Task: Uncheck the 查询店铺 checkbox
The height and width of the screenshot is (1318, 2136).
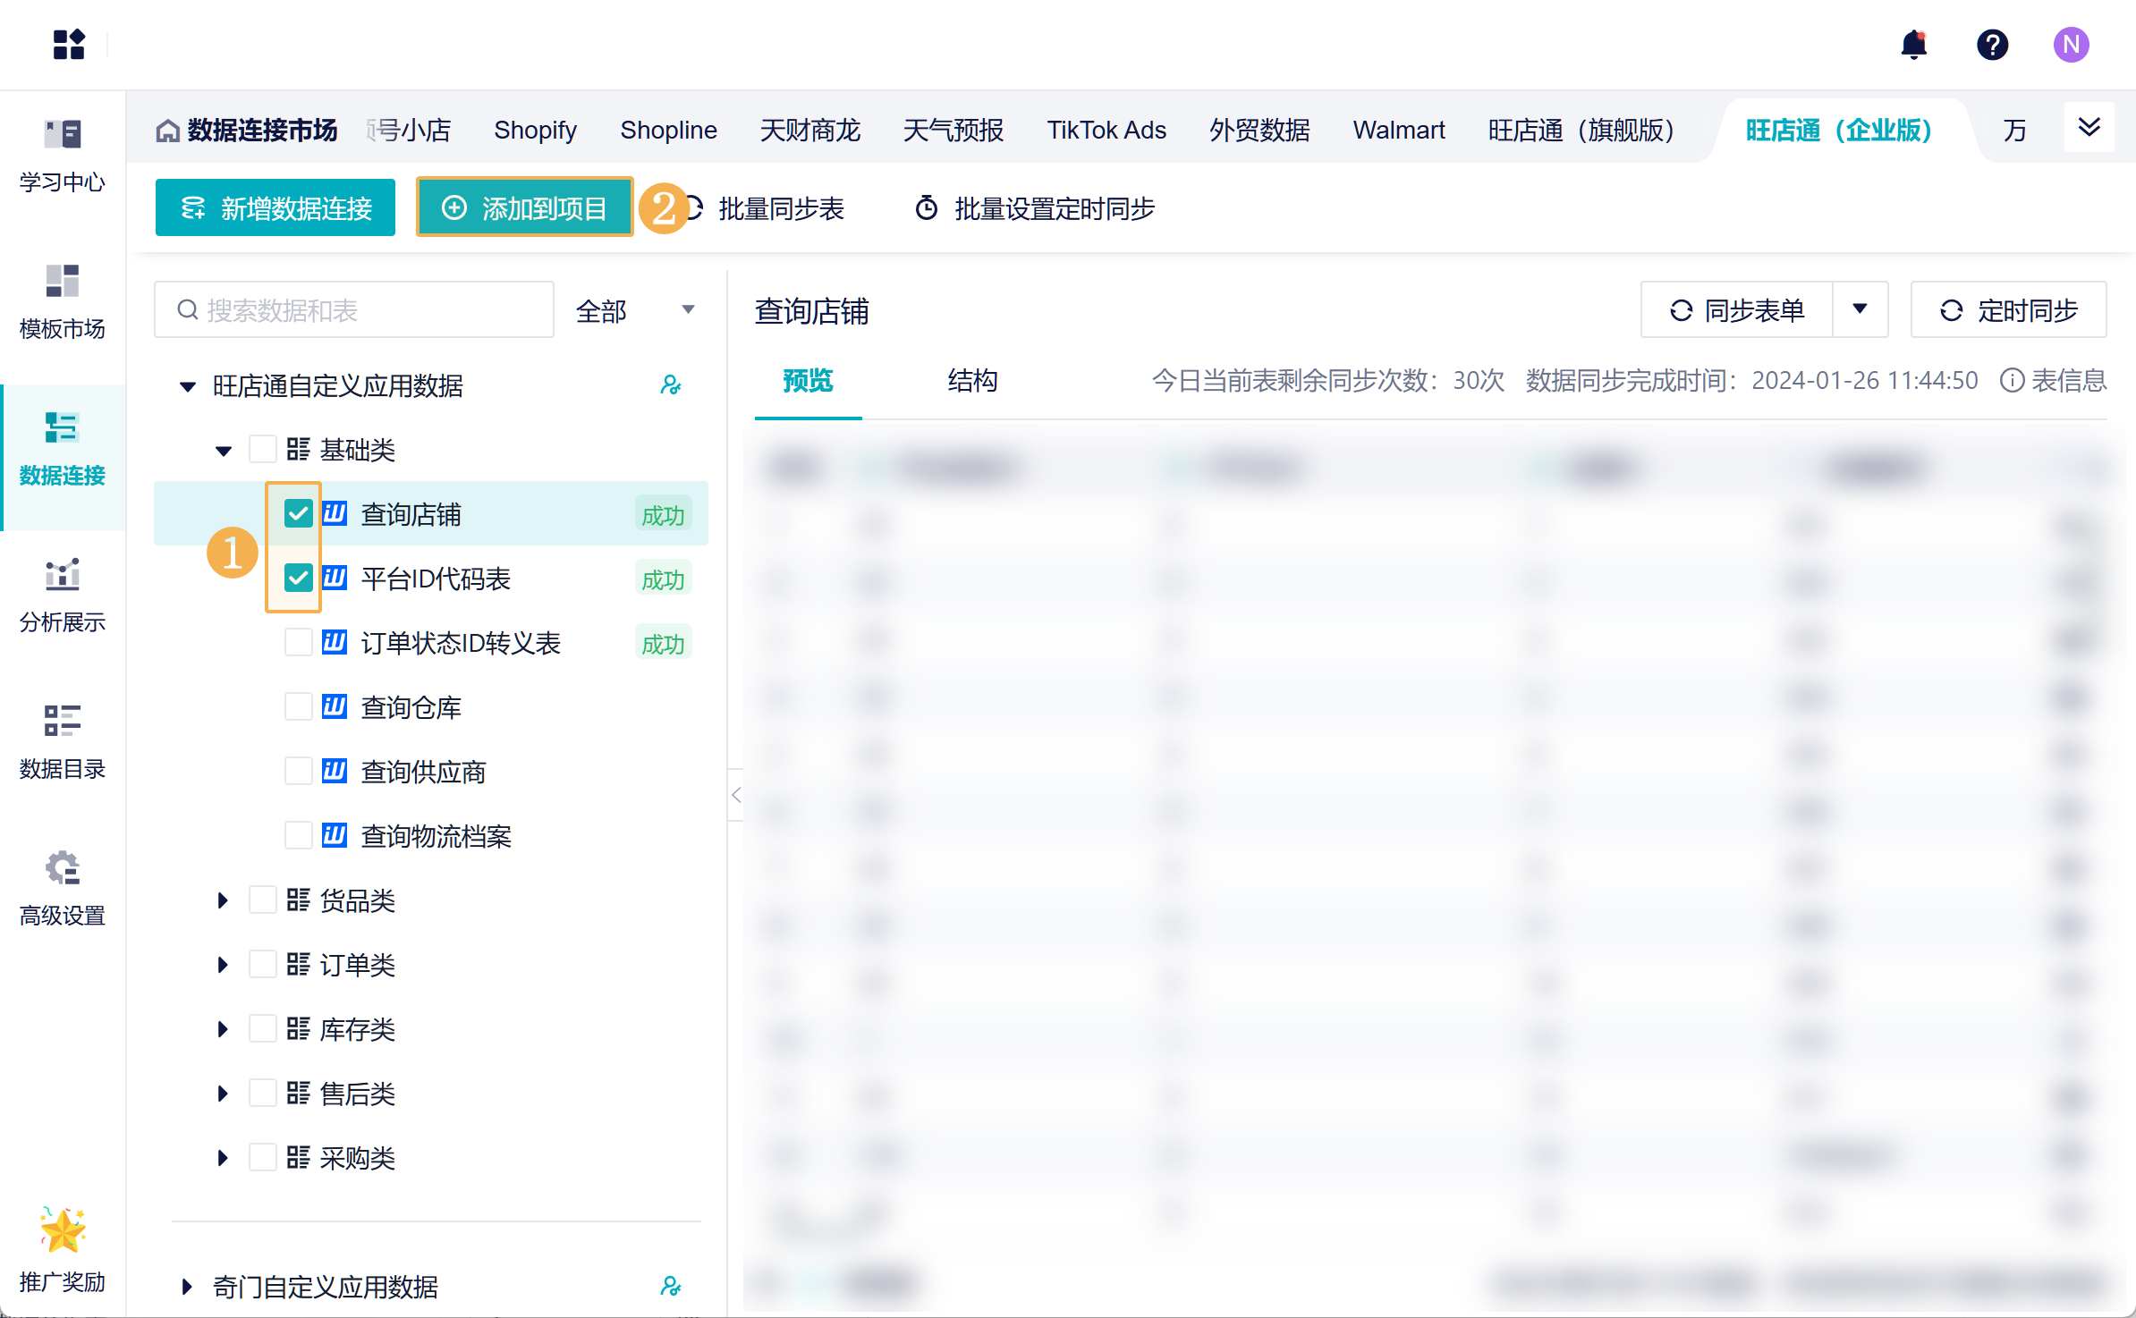Action: 298,514
